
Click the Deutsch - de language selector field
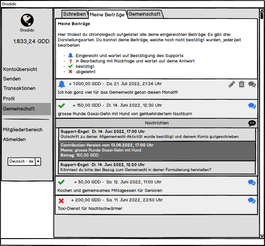click(21, 161)
